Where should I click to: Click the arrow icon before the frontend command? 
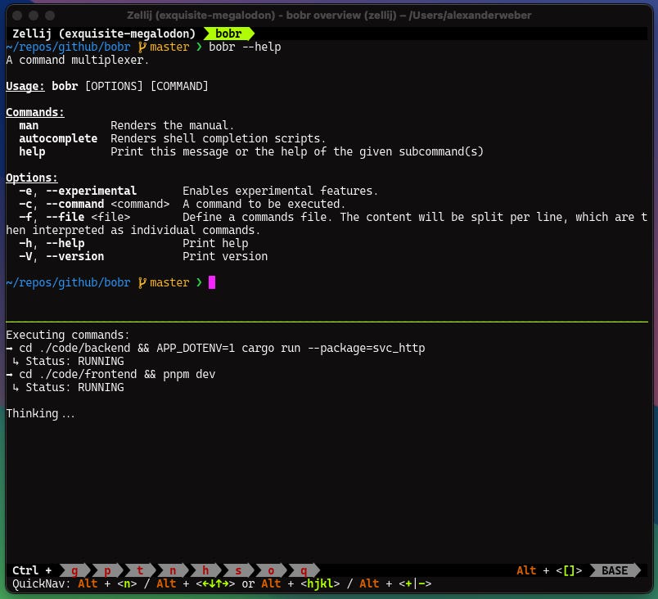click(x=9, y=374)
